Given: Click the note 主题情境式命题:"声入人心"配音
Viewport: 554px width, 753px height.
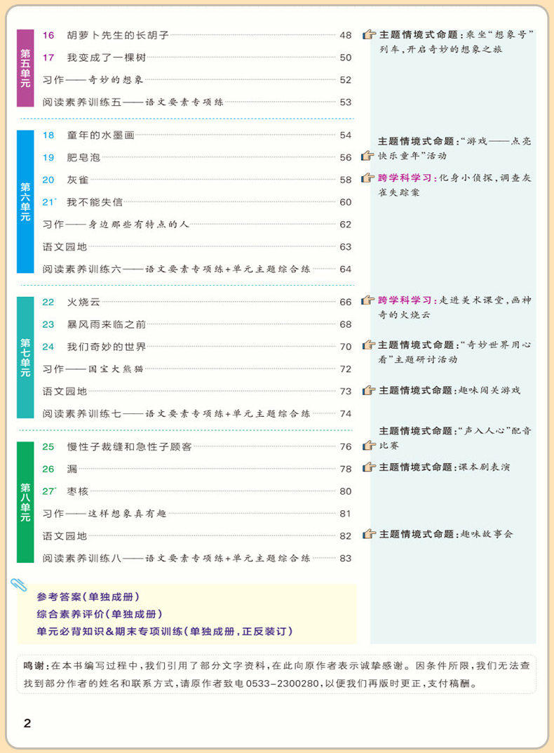Looking at the screenshot, I should coord(455,431).
